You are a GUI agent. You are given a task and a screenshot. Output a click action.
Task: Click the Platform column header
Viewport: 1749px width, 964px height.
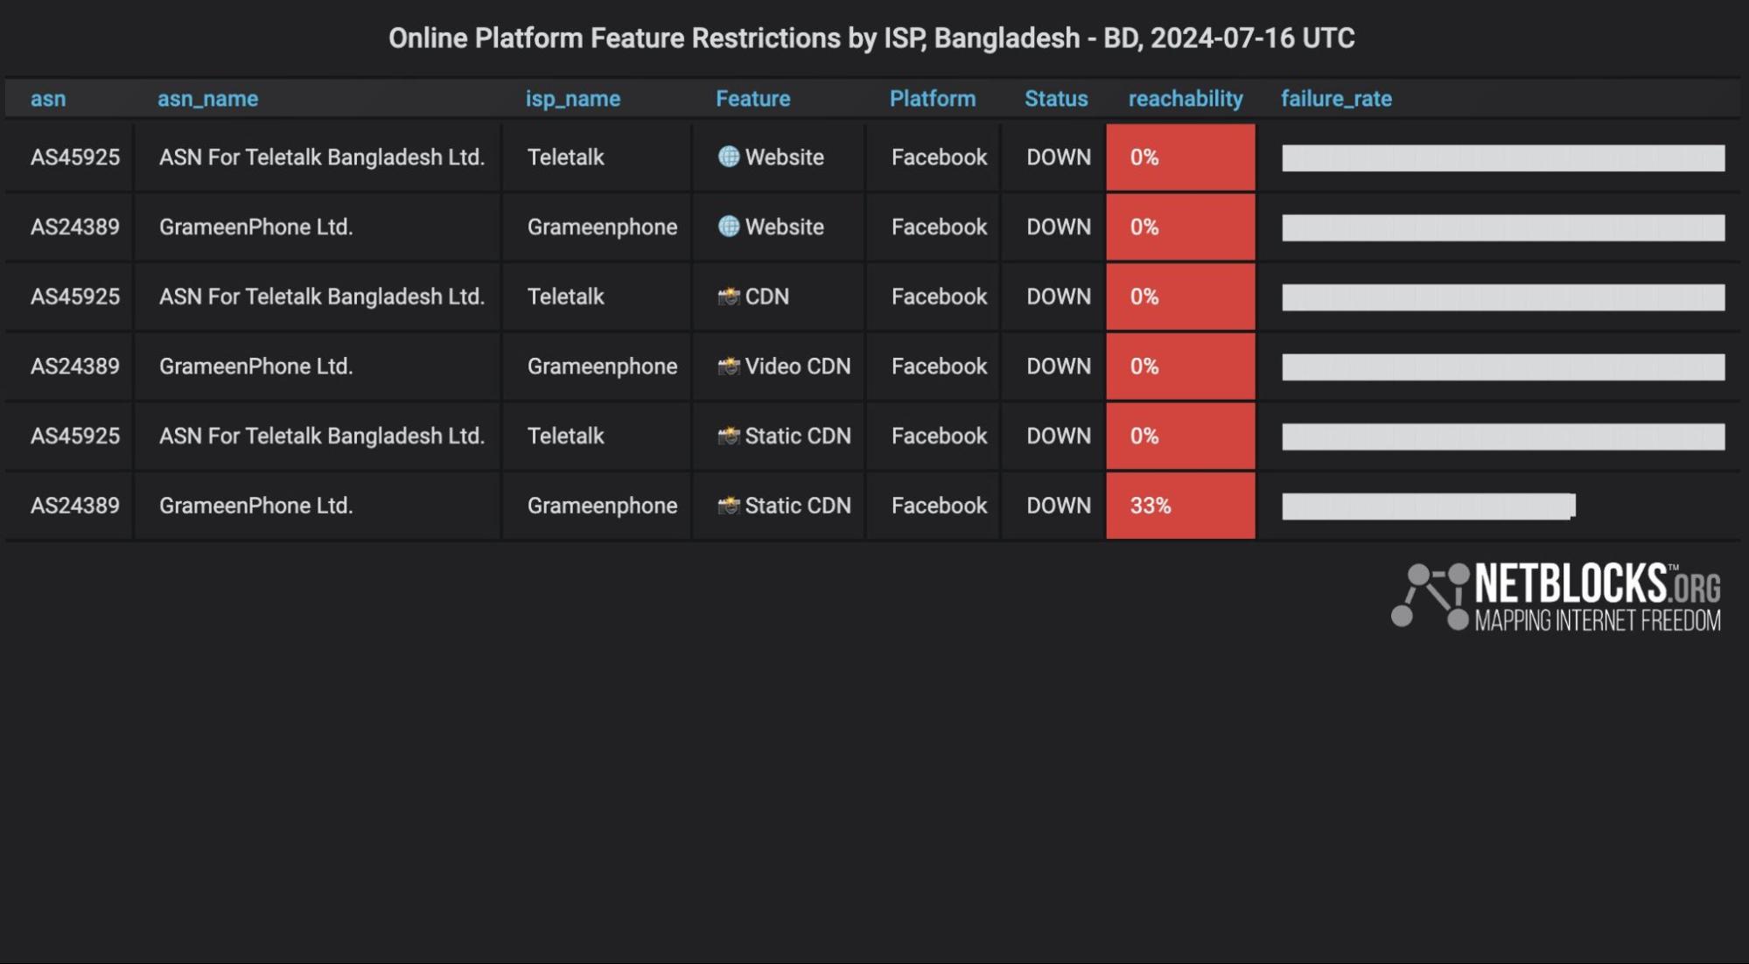932,99
